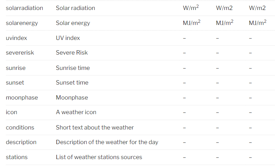Image resolution: width=275 pixels, height=168 pixels.
Task: Select the 'Sunrise time' description text
Action: 73,68
